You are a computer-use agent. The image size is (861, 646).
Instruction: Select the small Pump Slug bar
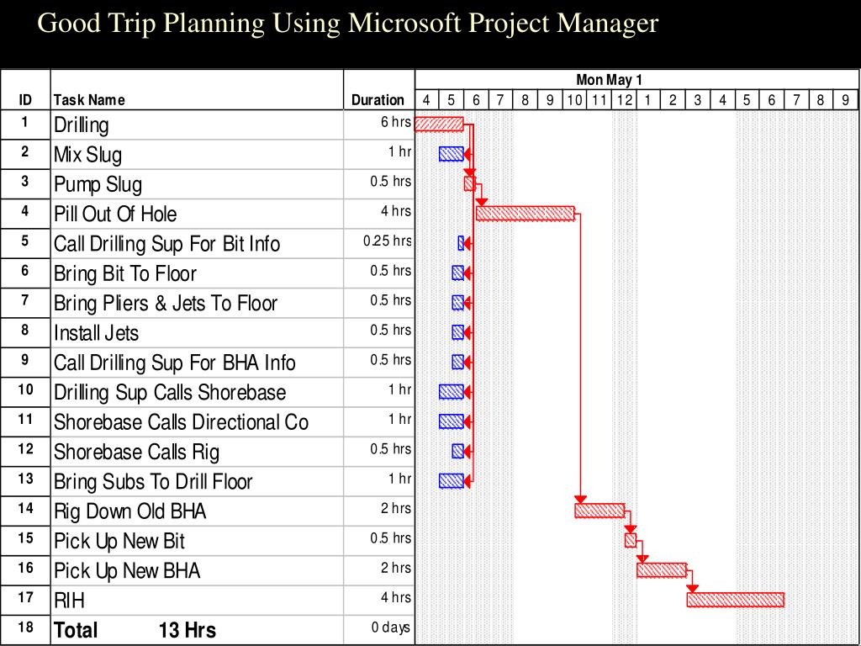[x=469, y=183]
